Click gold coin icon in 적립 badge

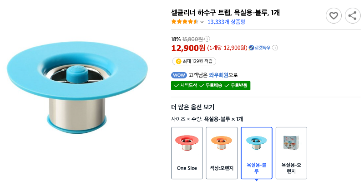tap(178, 61)
